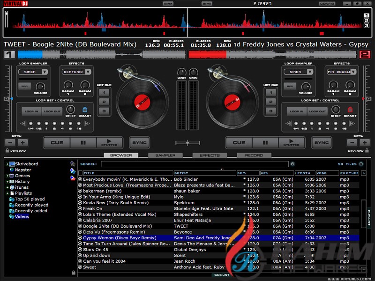Image resolution: width=375 pixels, height=281 pixels.
Task: Expand the Playlists tree node
Action: tap(7, 193)
